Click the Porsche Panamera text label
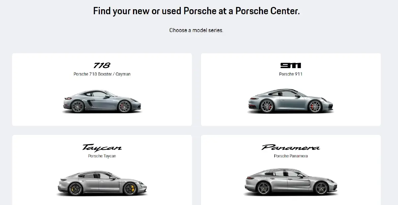 [290, 156]
